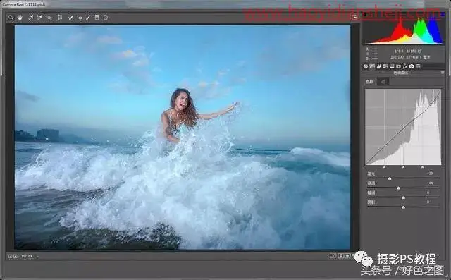Select the Red Eye Removal tool

80,18
